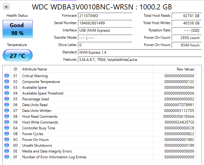Click the Host Write Commands status orb
Screen dimensions: 204x165
pyautogui.click(x=7, y=122)
